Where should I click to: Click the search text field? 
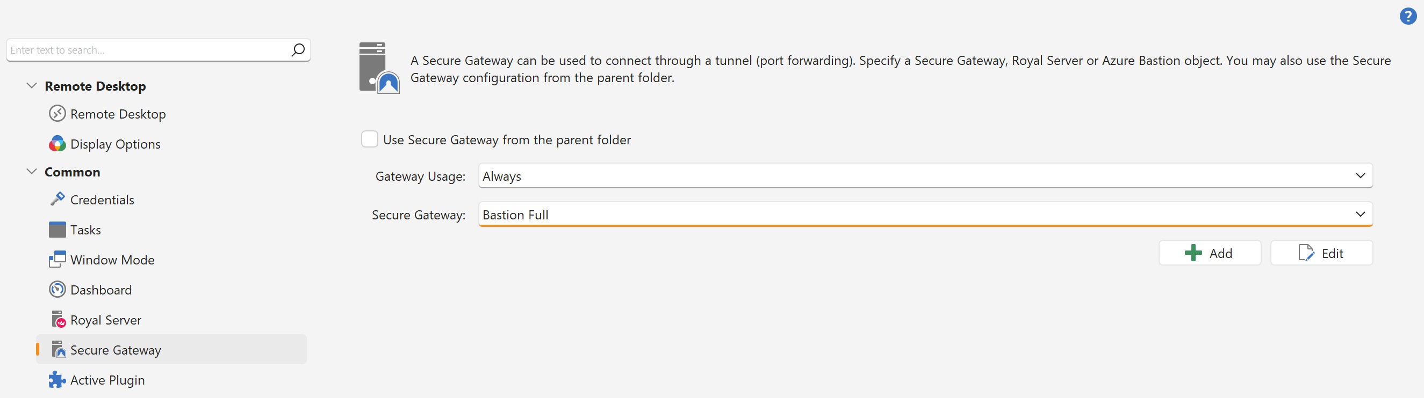pyautogui.click(x=147, y=50)
